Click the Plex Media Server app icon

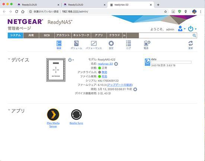(53, 115)
